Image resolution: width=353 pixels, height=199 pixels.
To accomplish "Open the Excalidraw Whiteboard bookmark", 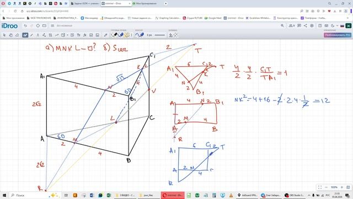I will click(258, 18).
